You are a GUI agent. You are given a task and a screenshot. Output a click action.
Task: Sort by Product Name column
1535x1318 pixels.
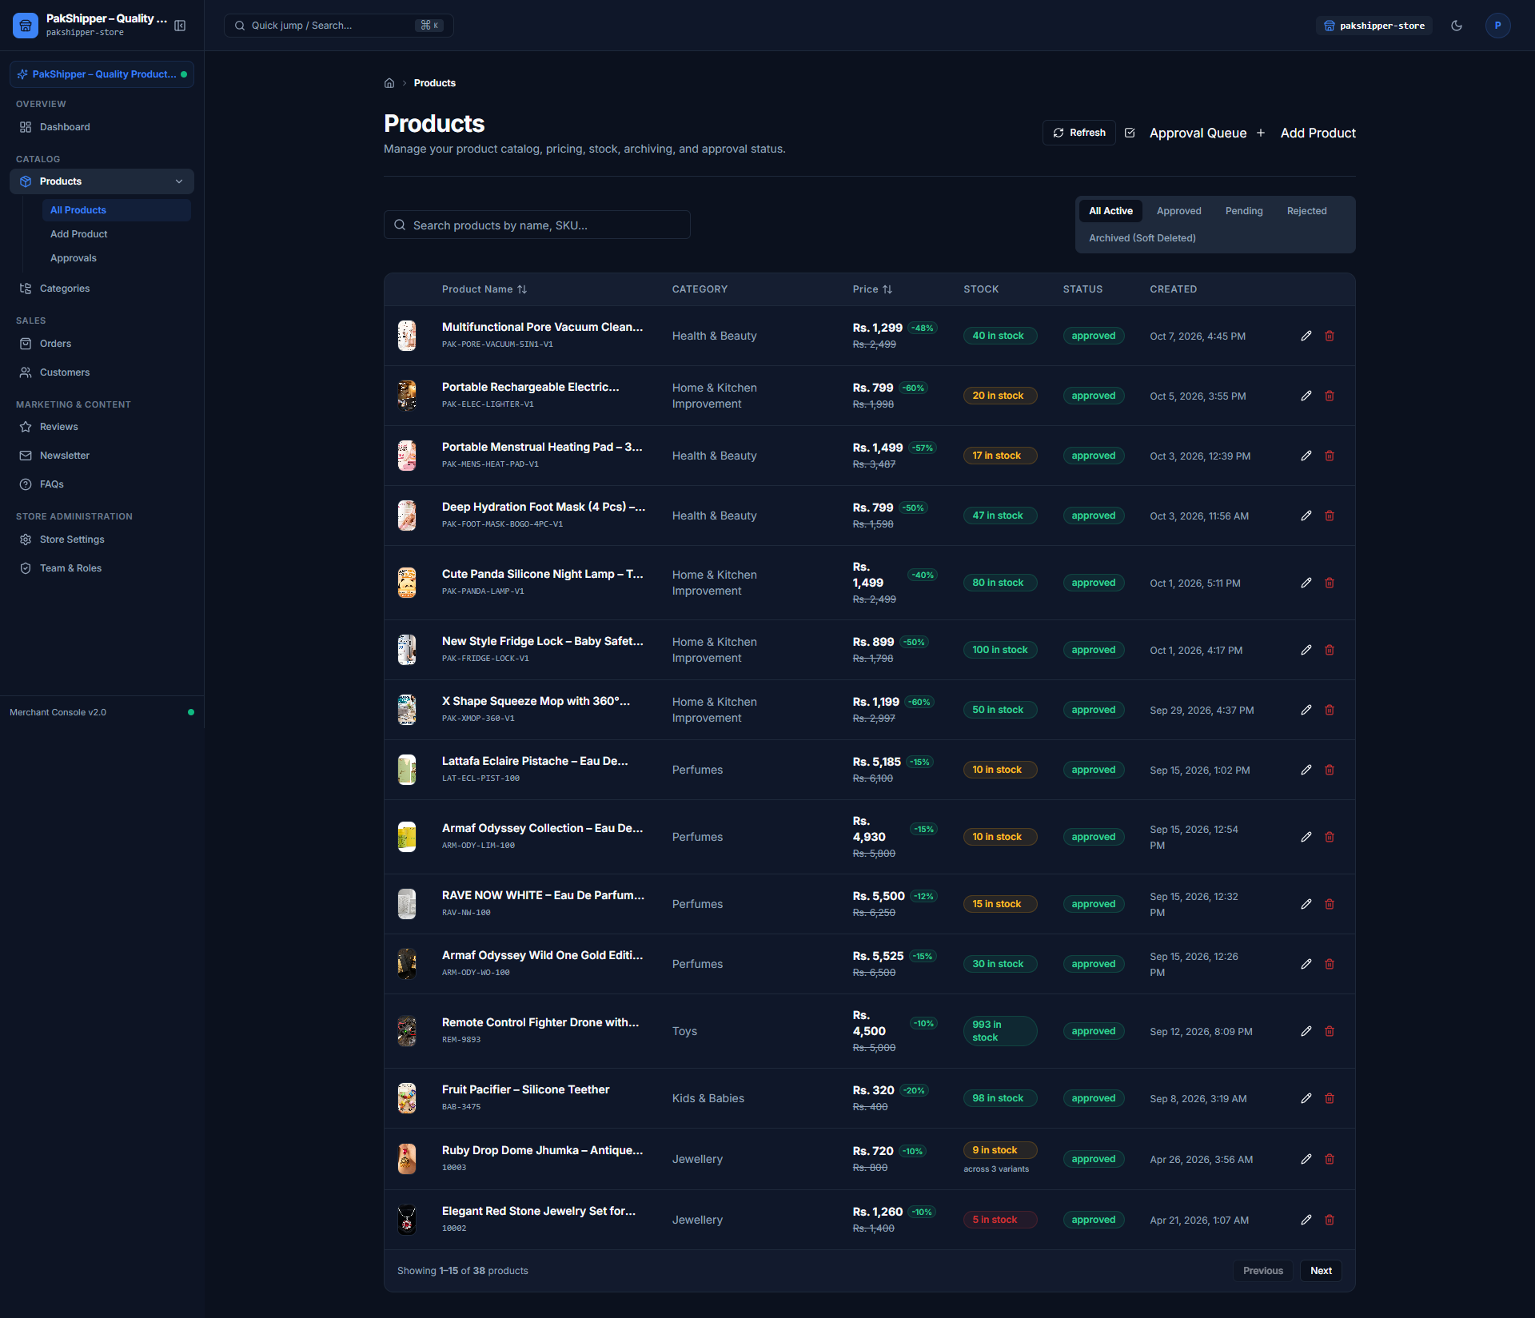coord(484,289)
